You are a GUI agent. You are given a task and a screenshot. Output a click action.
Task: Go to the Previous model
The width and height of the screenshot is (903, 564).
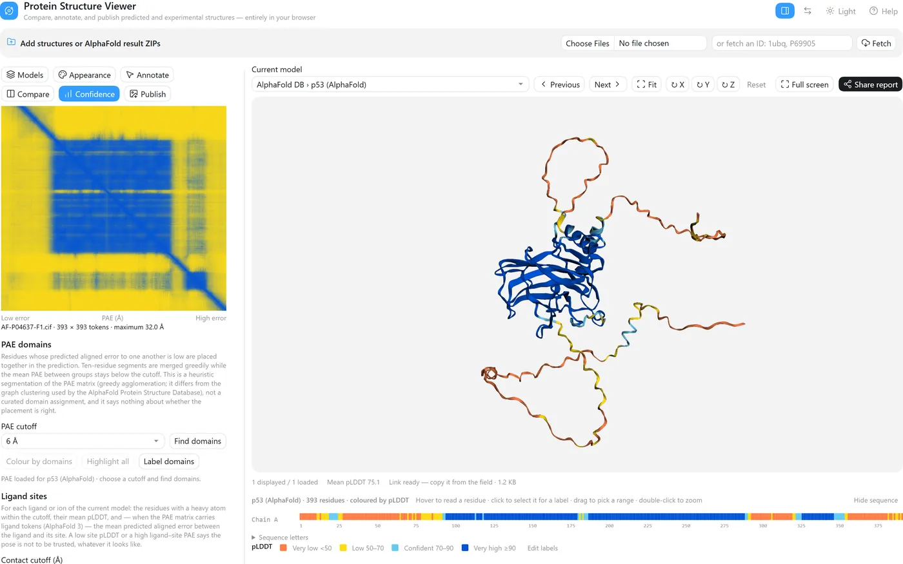pos(560,84)
